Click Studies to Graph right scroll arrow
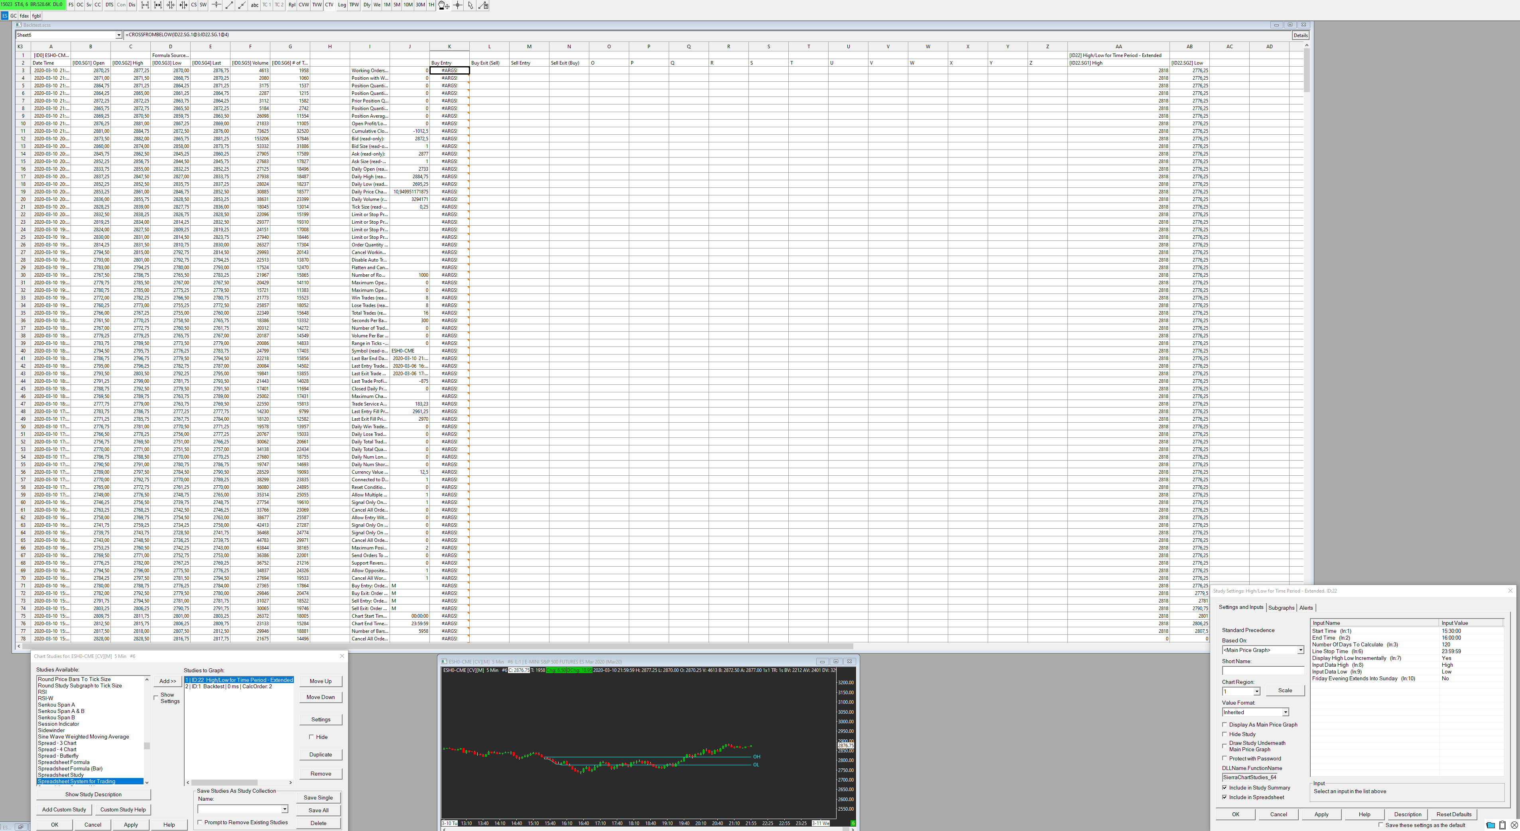This screenshot has height=831, width=1520. pos(290,783)
